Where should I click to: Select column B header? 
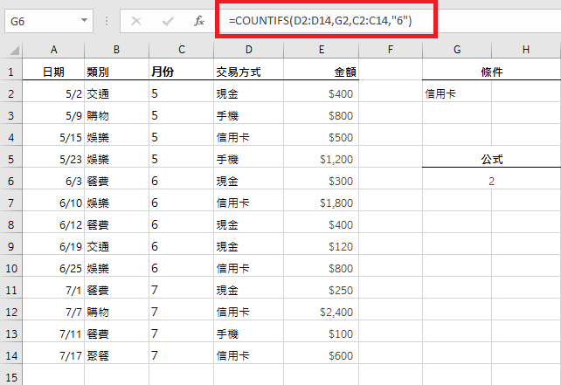(x=116, y=50)
